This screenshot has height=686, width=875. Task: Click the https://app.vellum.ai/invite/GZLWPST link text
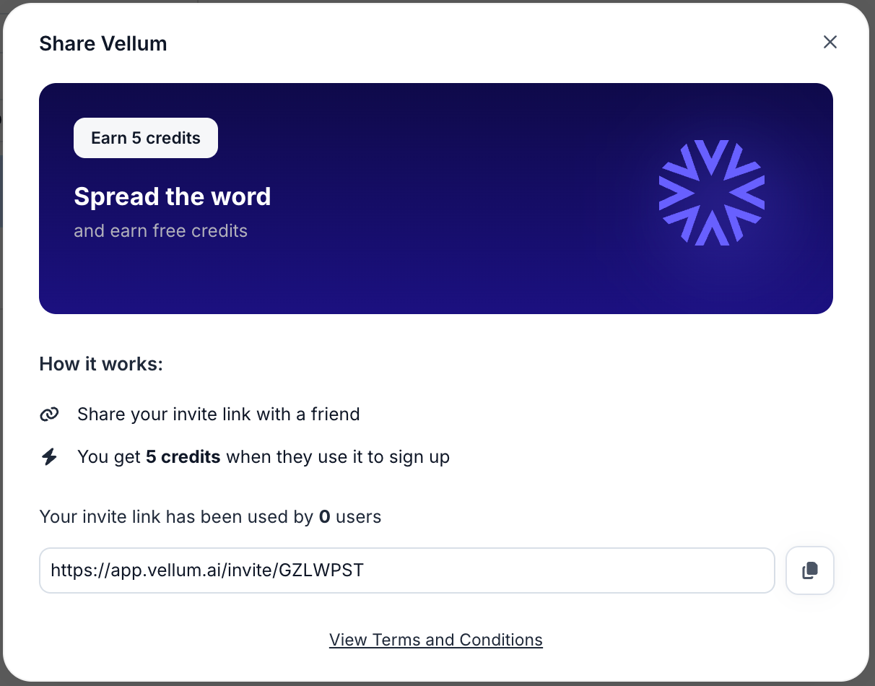tap(206, 570)
